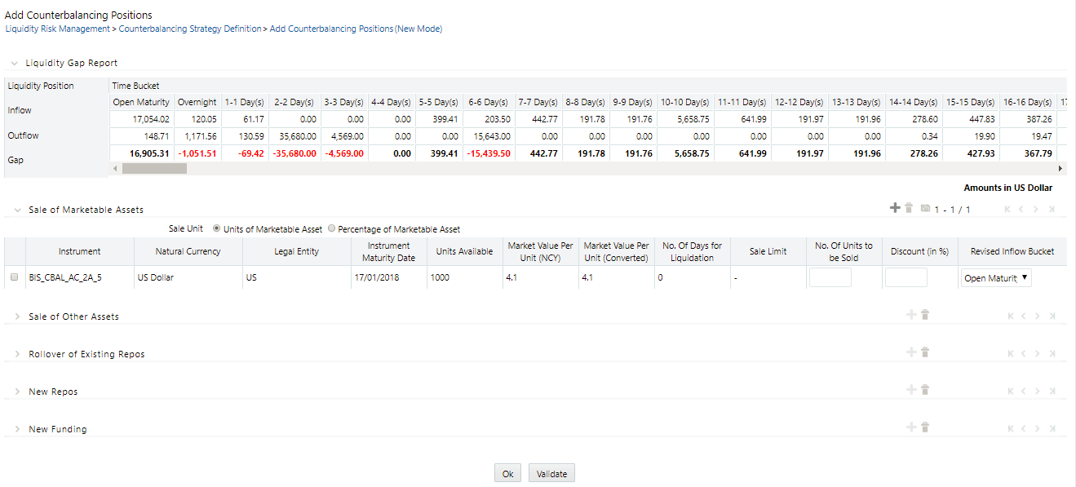Go to first page of New Repos

click(x=1009, y=392)
